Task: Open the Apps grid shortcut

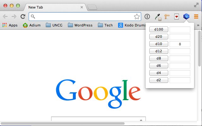Action: click(10, 25)
